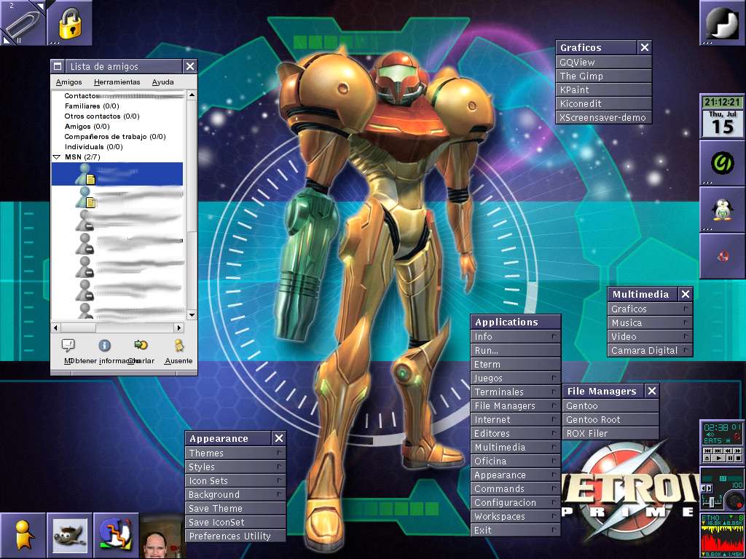Click Exit in Applications menu

(516, 530)
